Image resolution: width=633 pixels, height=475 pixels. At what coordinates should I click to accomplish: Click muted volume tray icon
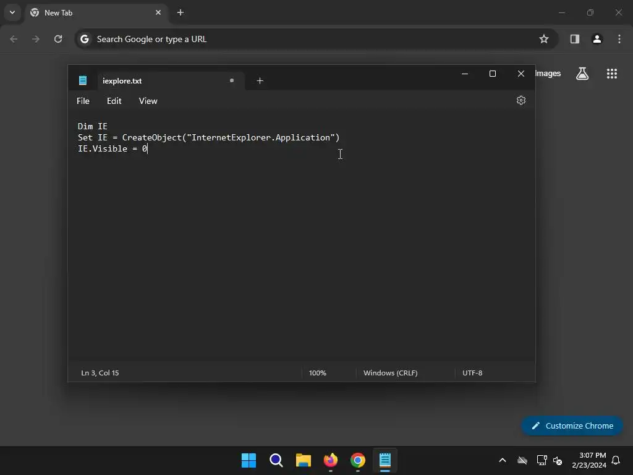[x=558, y=460]
